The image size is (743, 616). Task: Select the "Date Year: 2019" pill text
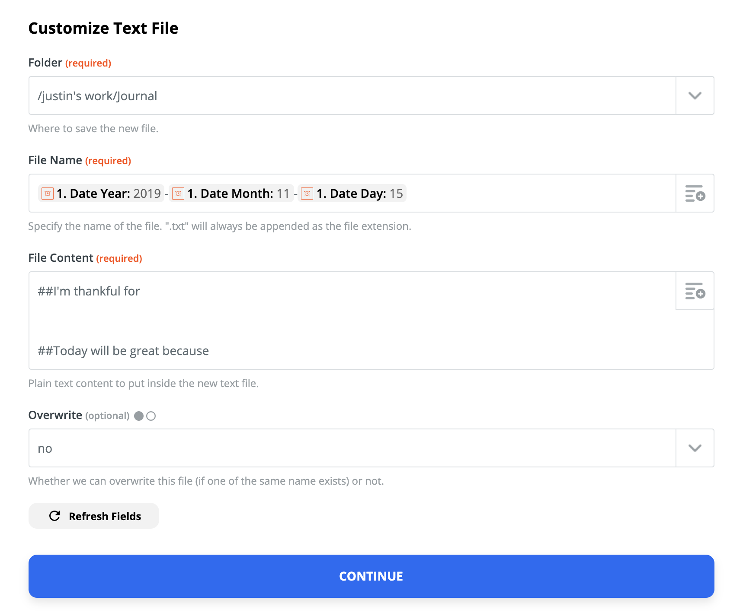109,194
